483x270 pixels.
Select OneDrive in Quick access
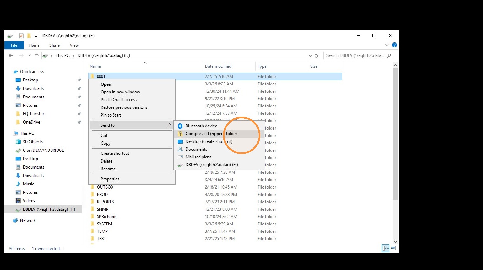coord(31,122)
